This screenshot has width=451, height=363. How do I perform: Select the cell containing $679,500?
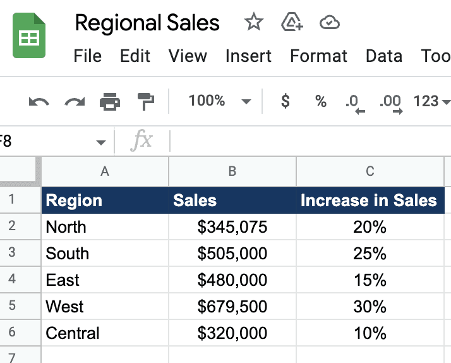point(232,306)
